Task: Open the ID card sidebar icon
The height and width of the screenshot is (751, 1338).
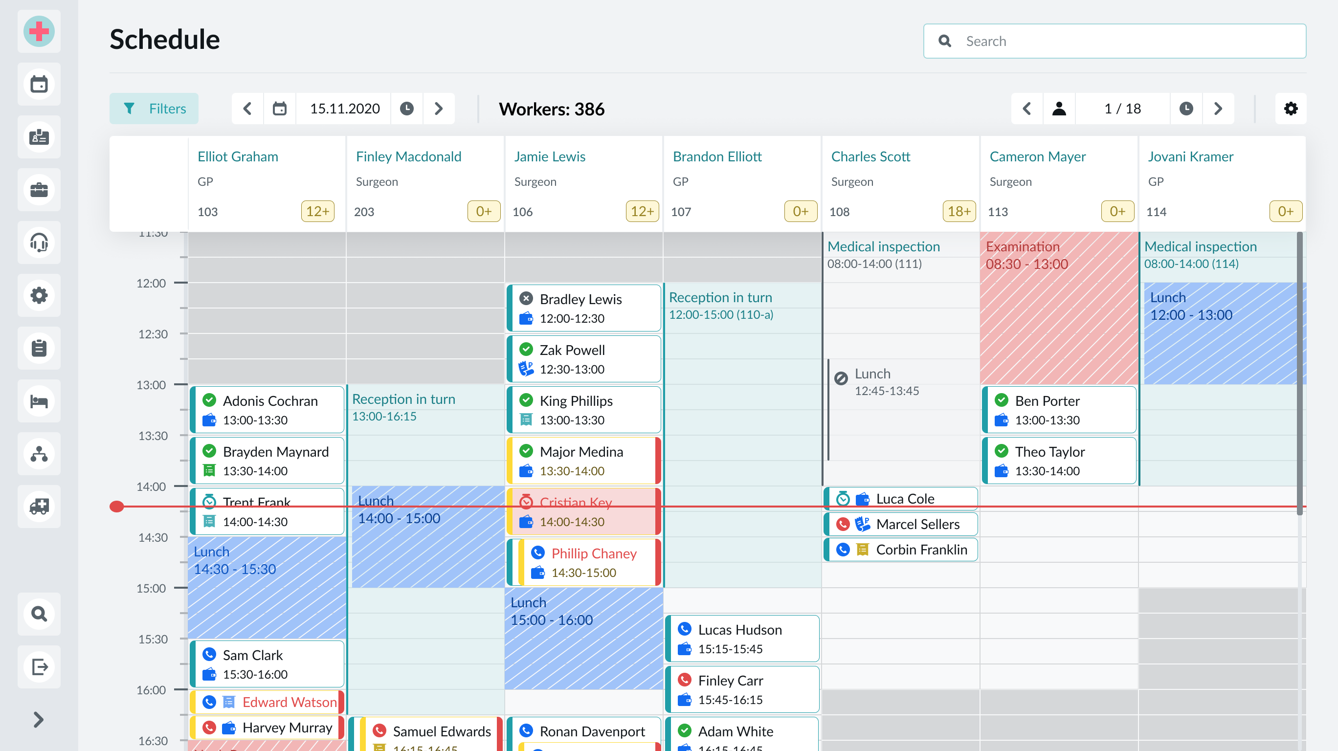Action: (x=39, y=137)
